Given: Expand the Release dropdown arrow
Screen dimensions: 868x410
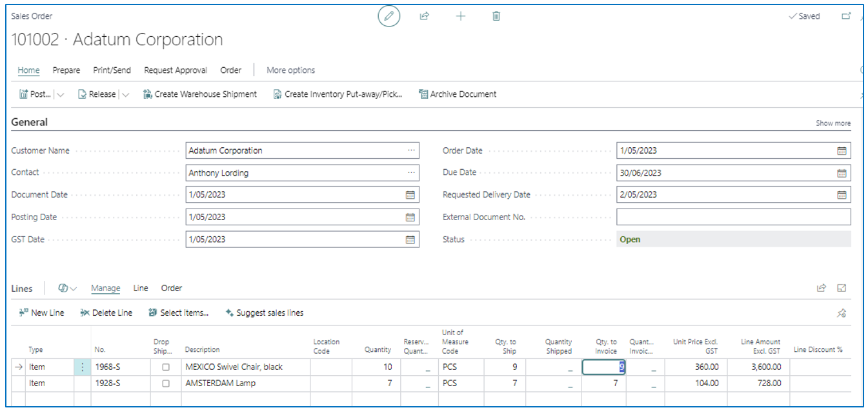Looking at the screenshot, I should [x=125, y=94].
